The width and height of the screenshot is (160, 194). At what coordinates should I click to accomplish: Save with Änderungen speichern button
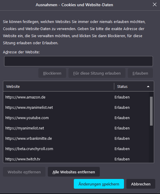(99, 184)
